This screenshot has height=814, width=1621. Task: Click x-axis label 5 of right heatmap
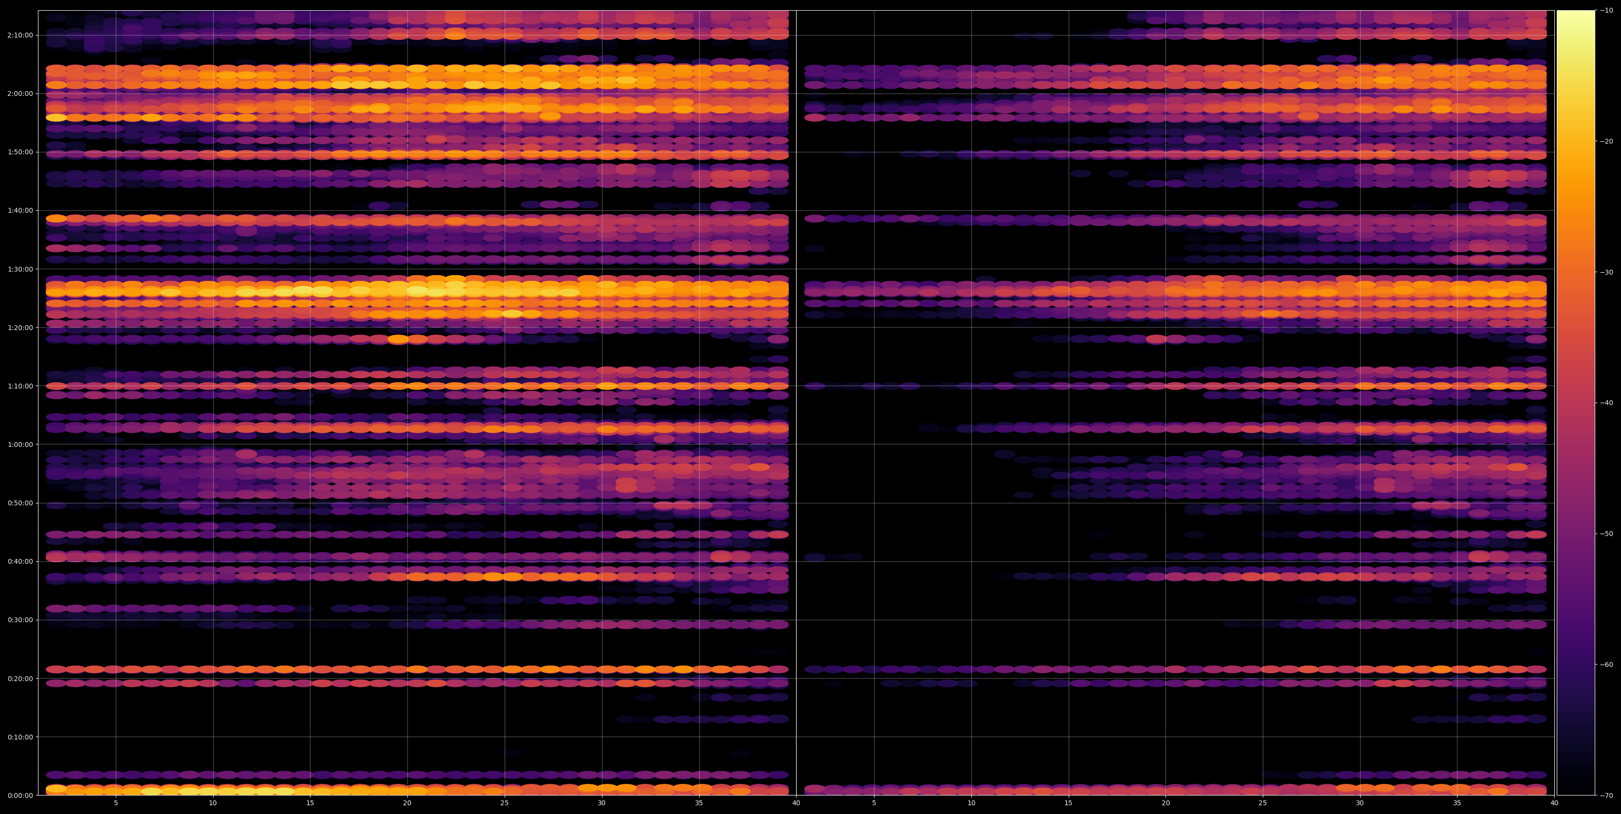(874, 803)
